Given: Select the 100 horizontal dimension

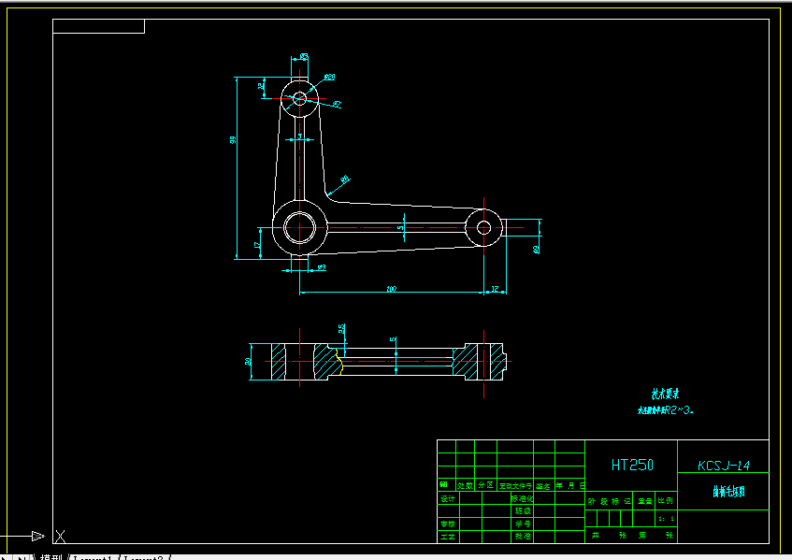Looking at the screenshot, I should 392,289.
